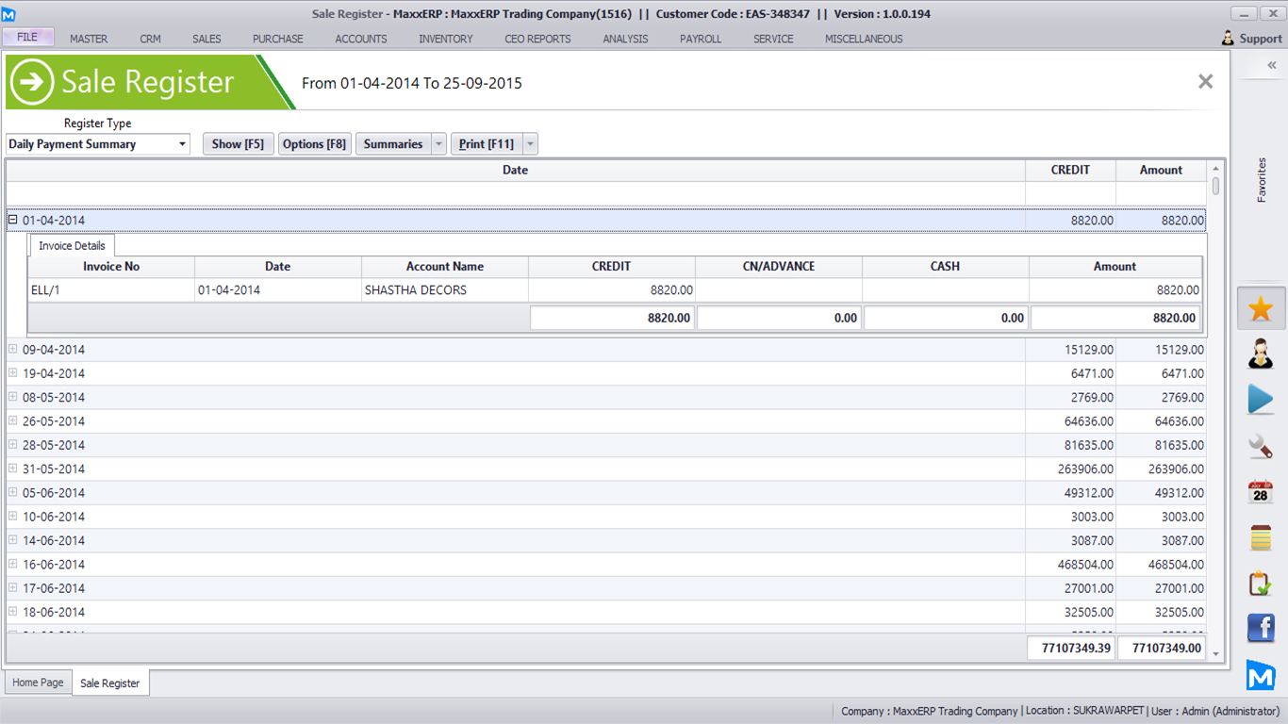This screenshot has height=724, width=1288.
Task: Click the Options [F8] button
Action: coord(314,144)
